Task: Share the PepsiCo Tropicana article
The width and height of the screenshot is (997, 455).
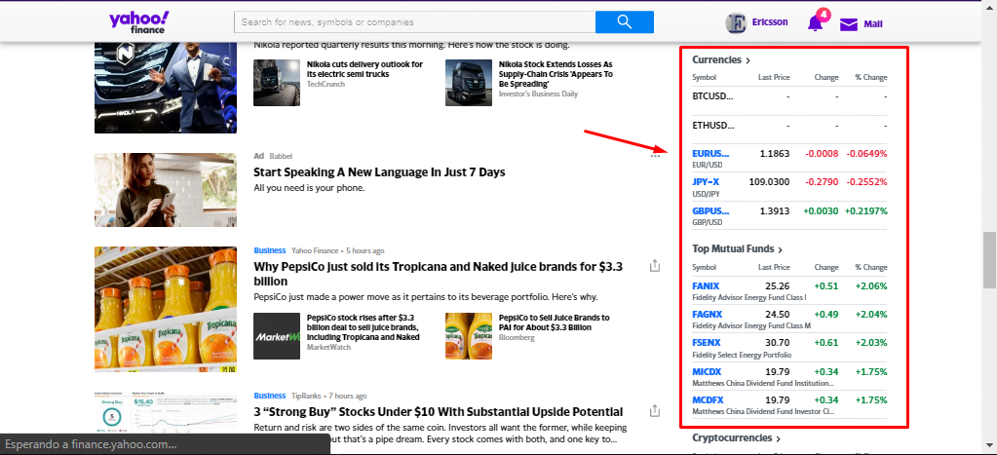Action: tap(655, 266)
